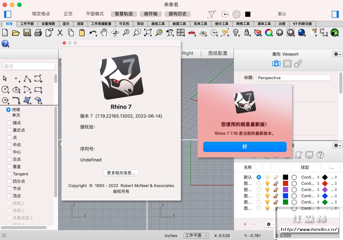Toggle the left sidebar panel icon
Screen dimensions: 343x240
tap(8, 14)
